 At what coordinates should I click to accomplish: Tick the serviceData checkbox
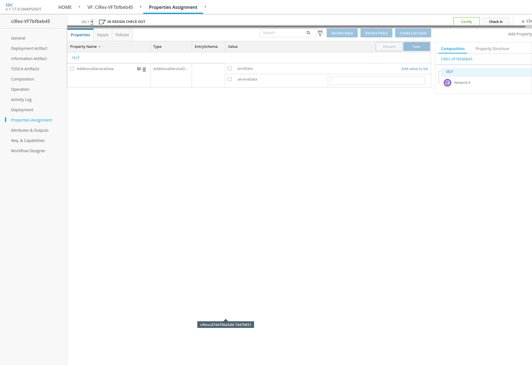pyautogui.click(x=230, y=79)
